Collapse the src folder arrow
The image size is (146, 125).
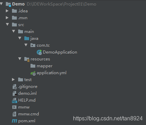click(8, 24)
